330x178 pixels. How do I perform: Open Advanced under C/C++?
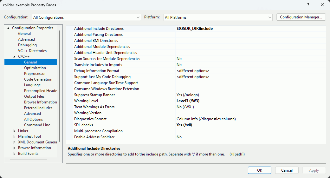(x=32, y=113)
